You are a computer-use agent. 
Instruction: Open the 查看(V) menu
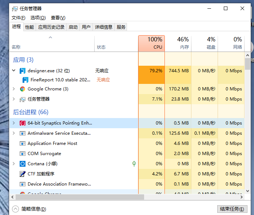point(58,18)
